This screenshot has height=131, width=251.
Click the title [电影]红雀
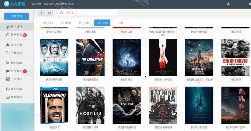click(x=127, y=32)
